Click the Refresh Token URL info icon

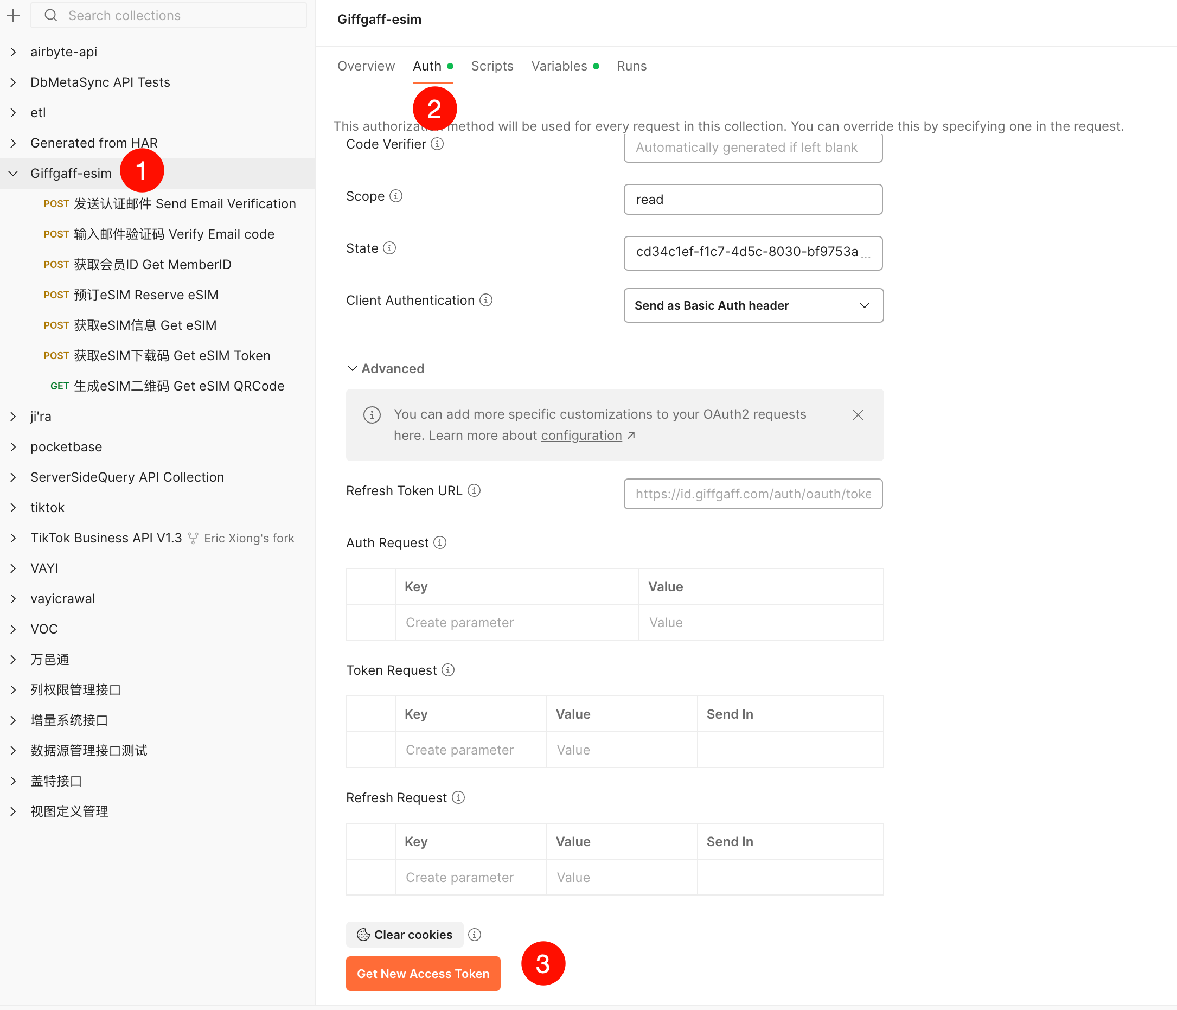pyautogui.click(x=474, y=490)
